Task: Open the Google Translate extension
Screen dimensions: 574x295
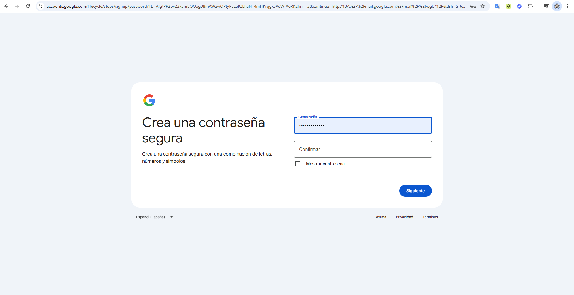Action: coord(497,6)
